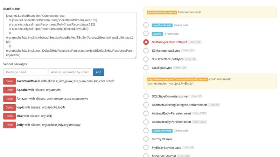Remove the Amazon vendor package
Image resolution: width=280 pixels, height=157 pixels.
pyautogui.click(x=9, y=98)
